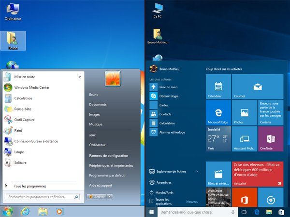This screenshot has width=290, height=217.
Task: Open shutdown options arrow next to Arrêter
Action: [110, 197]
